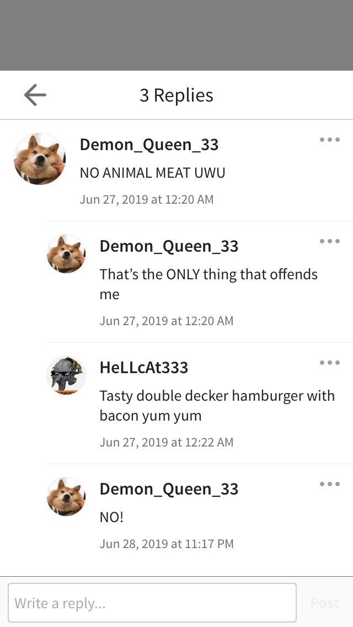Open options for 'NO ANIMAL MEAT UWU' comment
This screenshot has width=353, height=627.
pyautogui.click(x=330, y=140)
